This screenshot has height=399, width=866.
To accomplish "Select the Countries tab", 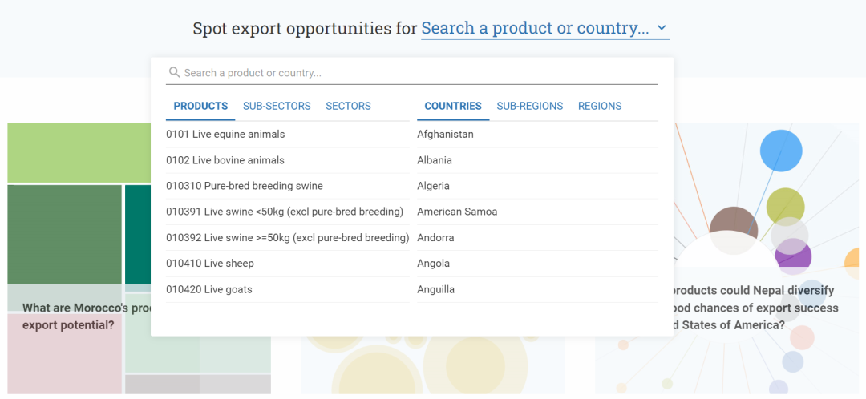I will tap(453, 106).
